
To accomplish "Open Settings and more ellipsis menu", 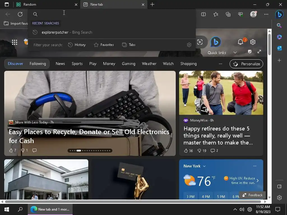I will [266, 14].
